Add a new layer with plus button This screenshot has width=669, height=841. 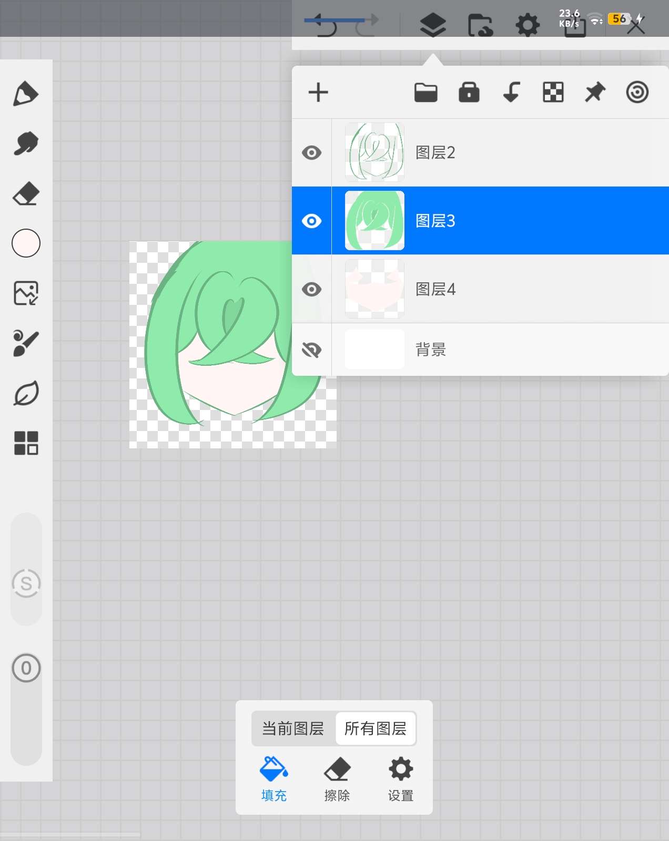(318, 93)
